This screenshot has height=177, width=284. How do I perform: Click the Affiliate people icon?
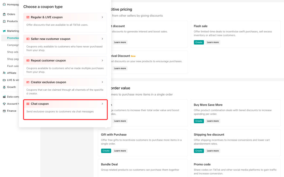click(4, 73)
